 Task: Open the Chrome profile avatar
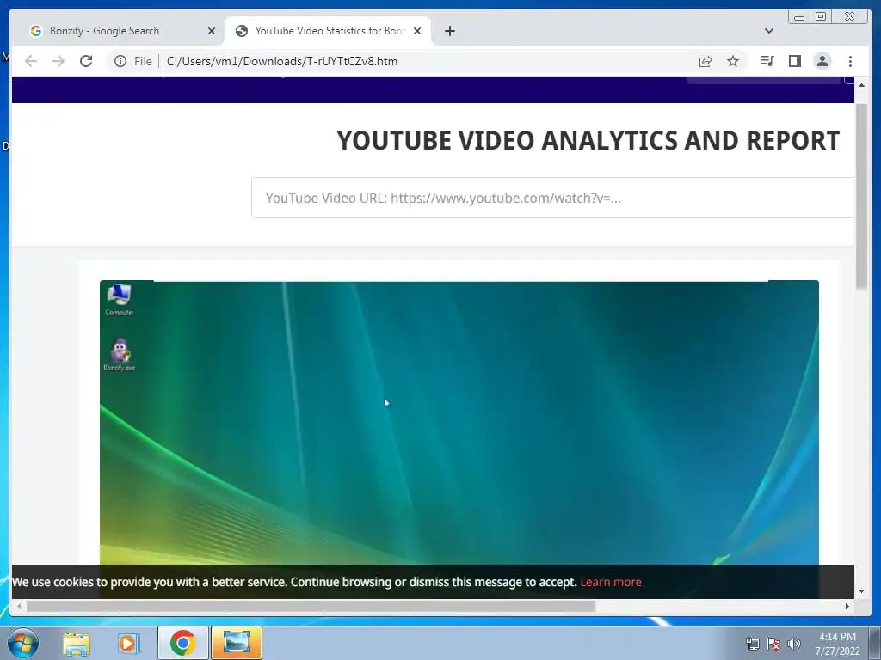pyautogui.click(x=822, y=61)
